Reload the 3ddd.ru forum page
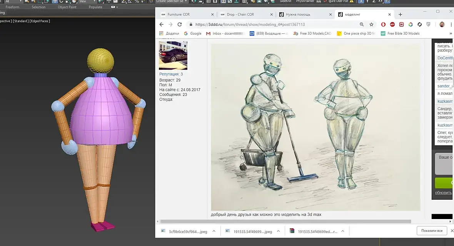This screenshot has height=246, width=454. tap(180, 25)
